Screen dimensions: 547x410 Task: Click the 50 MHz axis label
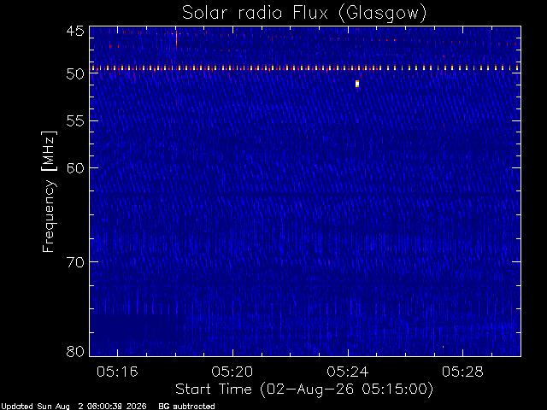point(76,73)
